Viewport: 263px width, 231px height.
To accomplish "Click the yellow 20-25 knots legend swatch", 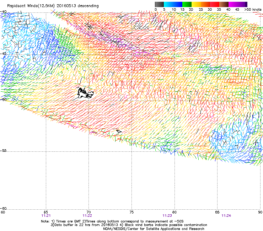I will (x=196, y=4).
